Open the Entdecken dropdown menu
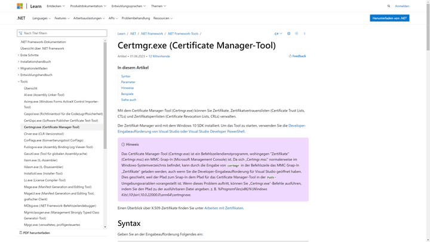The width and height of the screenshot is (430, 242). pyautogui.click(x=56, y=6)
